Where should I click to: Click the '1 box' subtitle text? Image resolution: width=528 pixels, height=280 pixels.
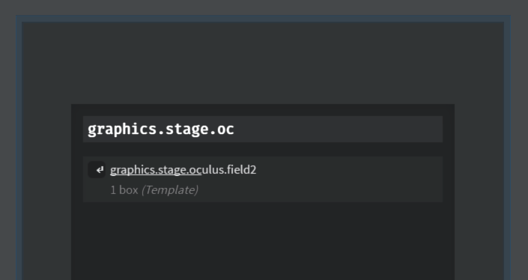[x=124, y=190]
